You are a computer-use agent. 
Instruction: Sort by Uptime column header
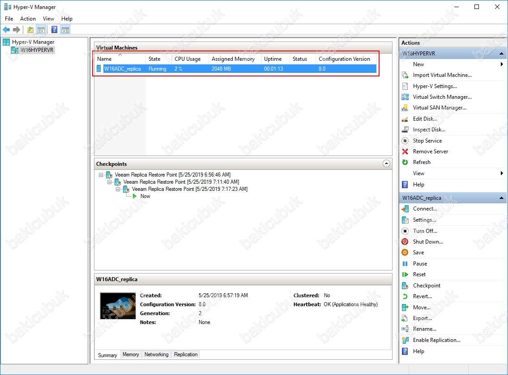coord(275,59)
